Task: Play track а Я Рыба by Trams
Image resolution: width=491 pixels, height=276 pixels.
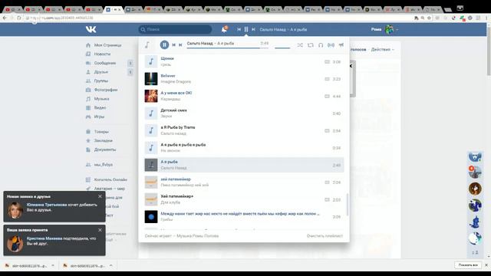Action: coord(244,130)
